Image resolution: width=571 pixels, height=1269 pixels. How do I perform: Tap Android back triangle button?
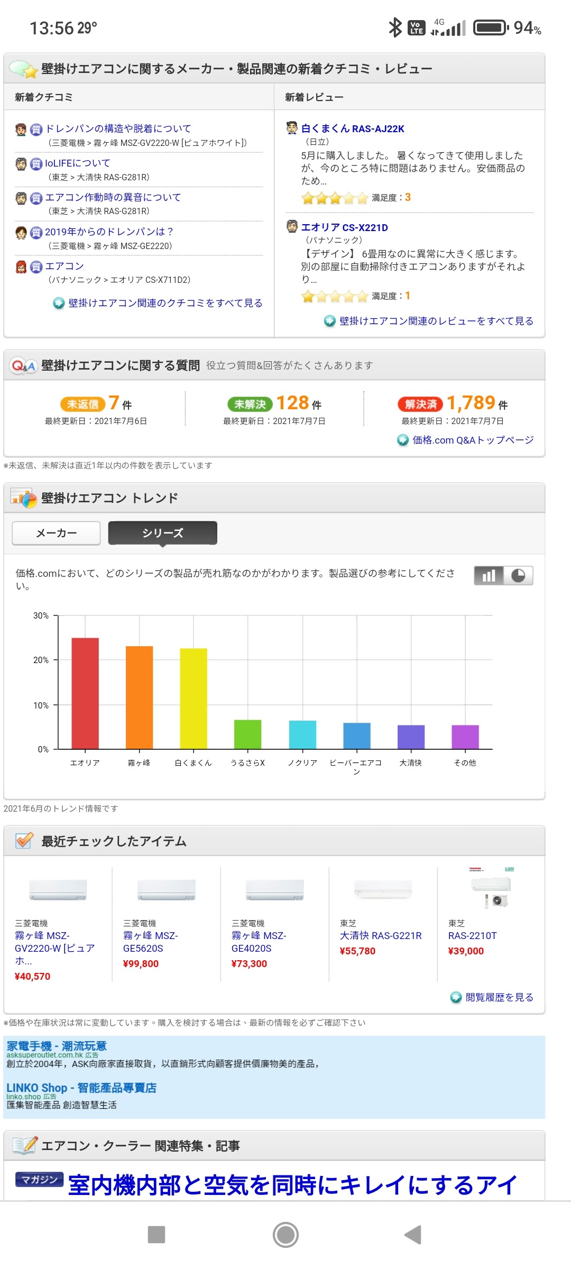point(413,1235)
